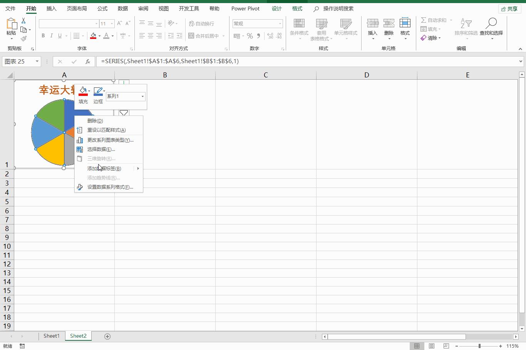Click the Format Painter brush icon
This screenshot has height=350, width=526.
click(x=23, y=39)
